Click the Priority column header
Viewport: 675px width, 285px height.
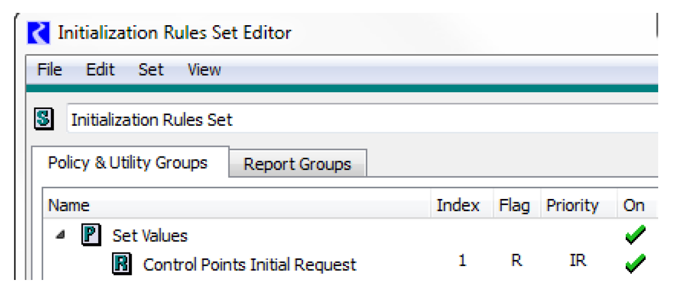[572, 206]
